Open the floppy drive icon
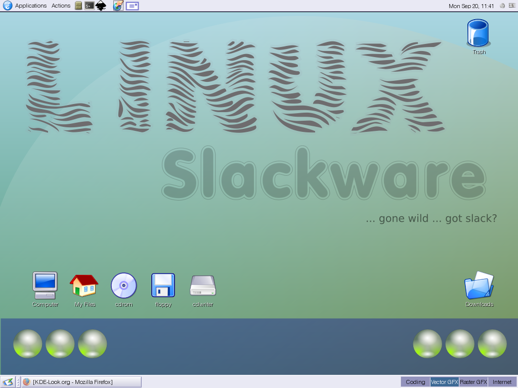 tap(163, 289)
